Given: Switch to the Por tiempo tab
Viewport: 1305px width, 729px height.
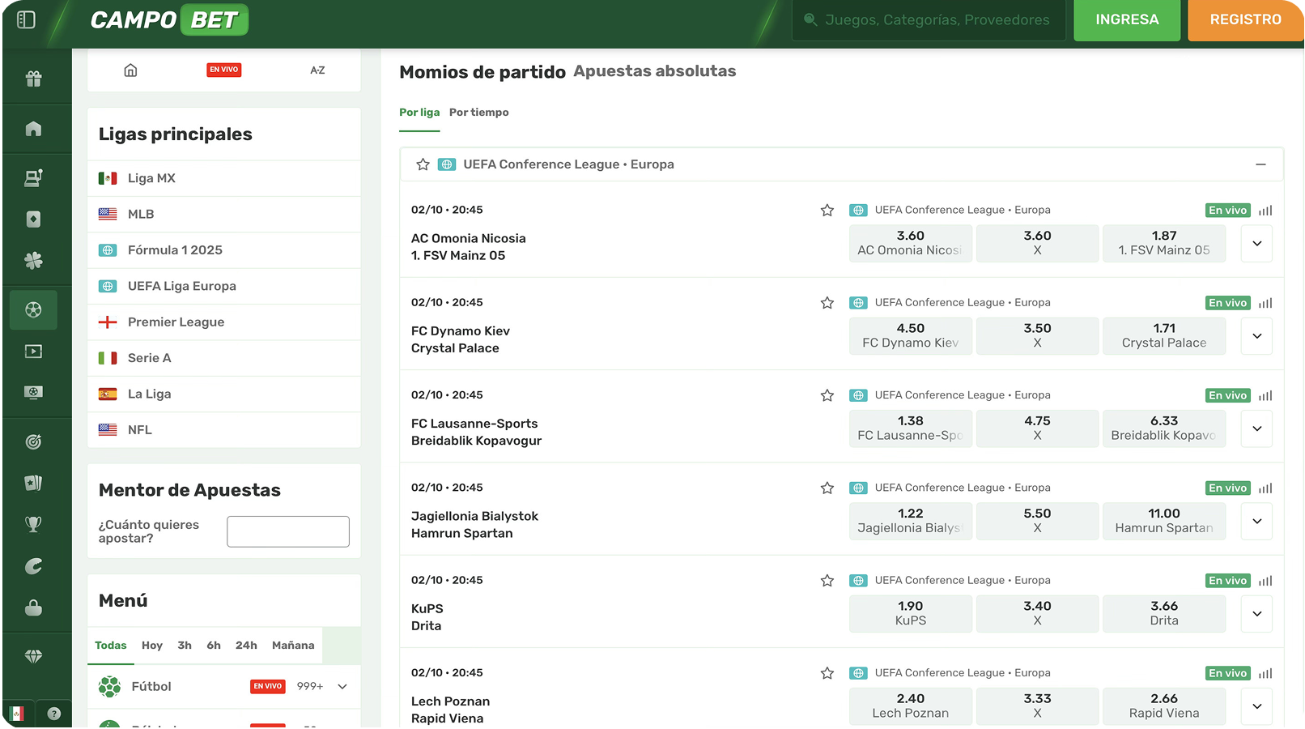Looking at the screenshot, I should click(x=478, y=113).
